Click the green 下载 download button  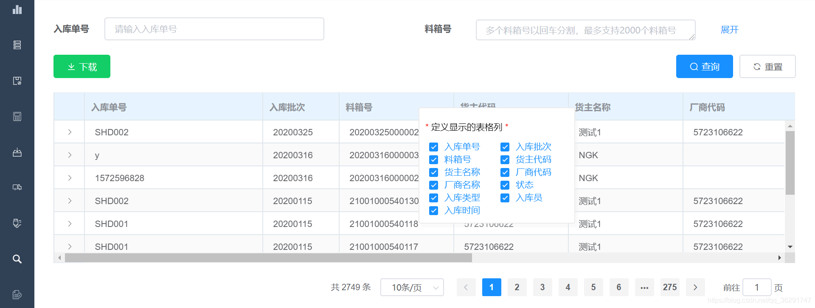pos(82,67)
